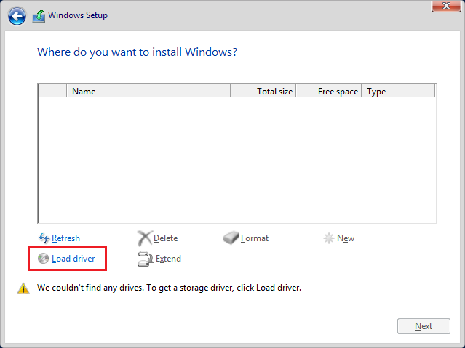Click the Load driver disc icon
Viewport: 465px width, 348px height.
tap(43, 259)
